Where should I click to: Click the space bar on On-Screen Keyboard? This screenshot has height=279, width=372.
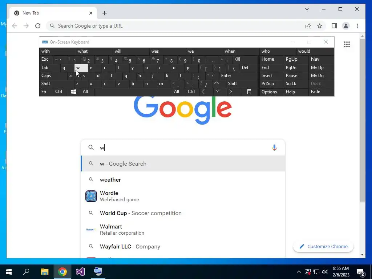click(x=133, y=92)
